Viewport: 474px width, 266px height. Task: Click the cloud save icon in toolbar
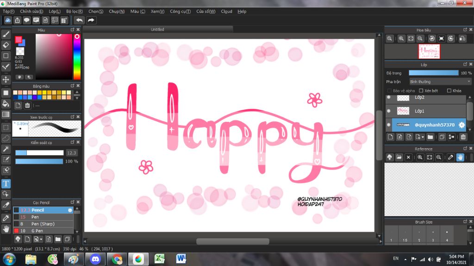point(8,20)
